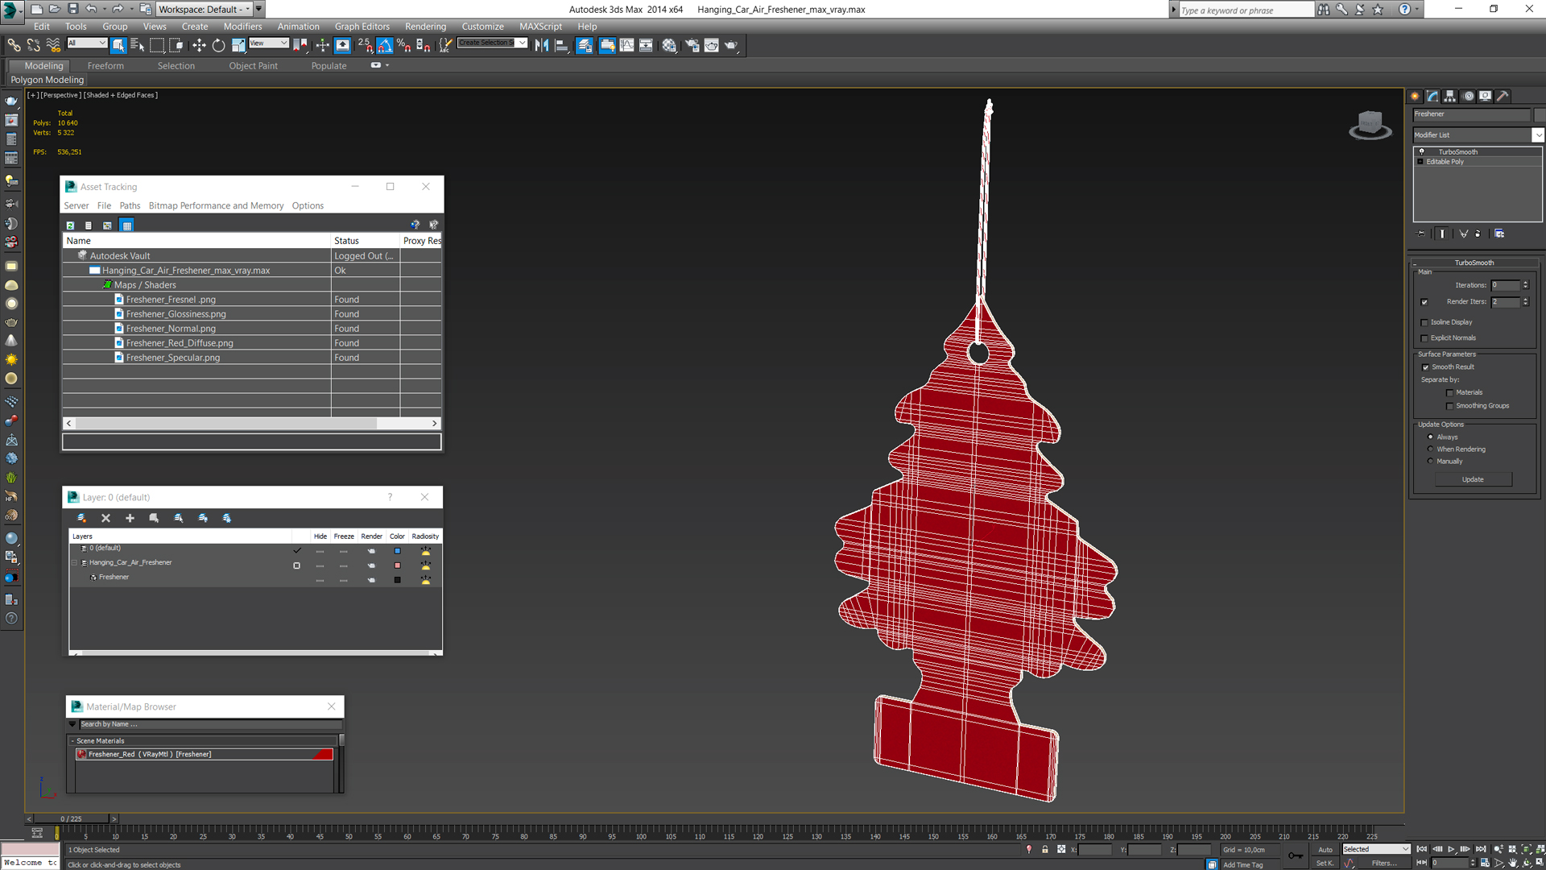This screenshot has height=870, width=1546.
Task: Activate the Rotate tool
Action: 218,45
